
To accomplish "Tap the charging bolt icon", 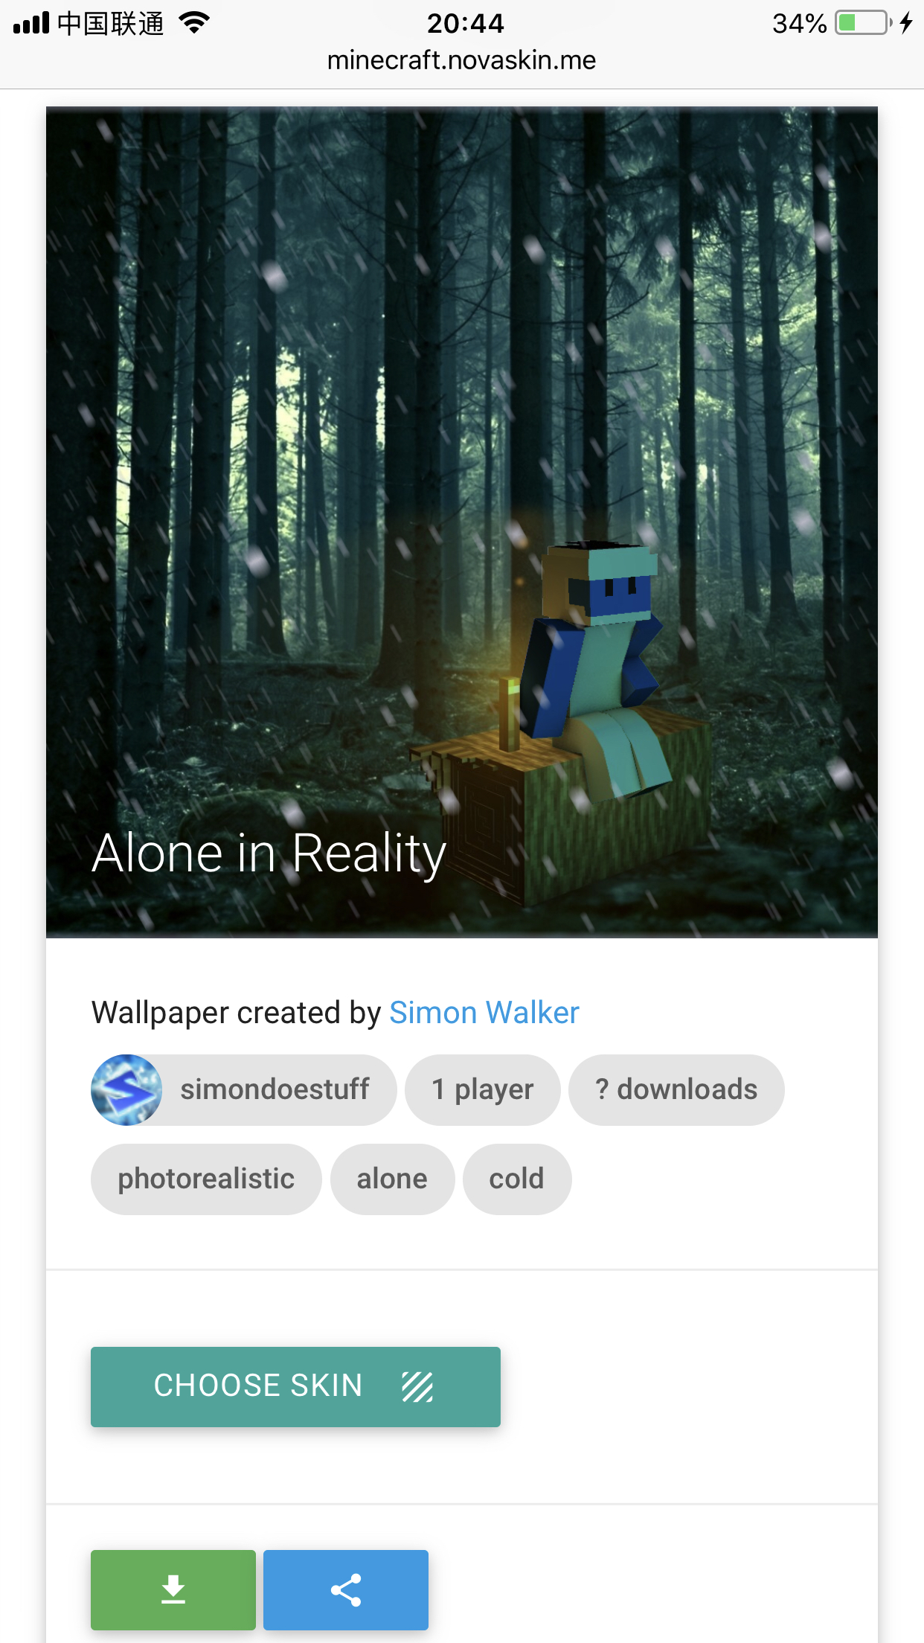I will [x=905, y=23].
